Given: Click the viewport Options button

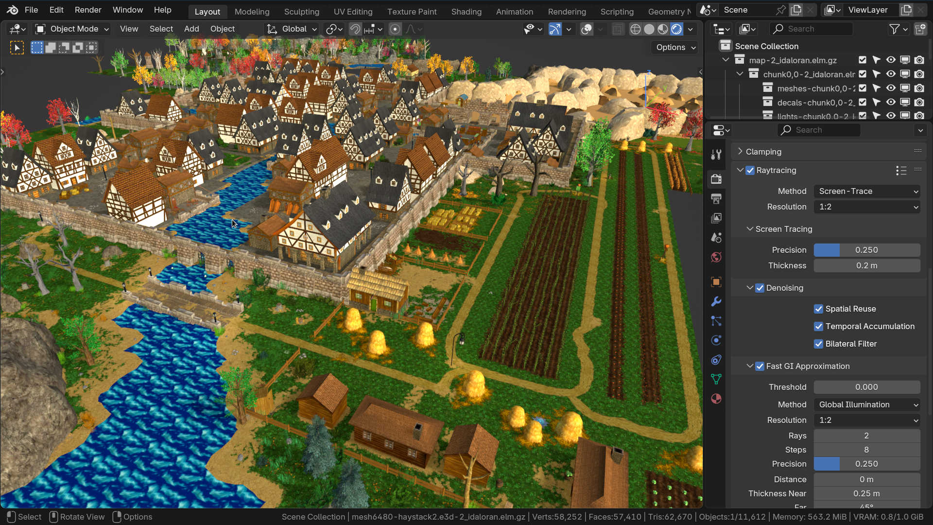Looking at the screenshot, I should pos(675,47).
